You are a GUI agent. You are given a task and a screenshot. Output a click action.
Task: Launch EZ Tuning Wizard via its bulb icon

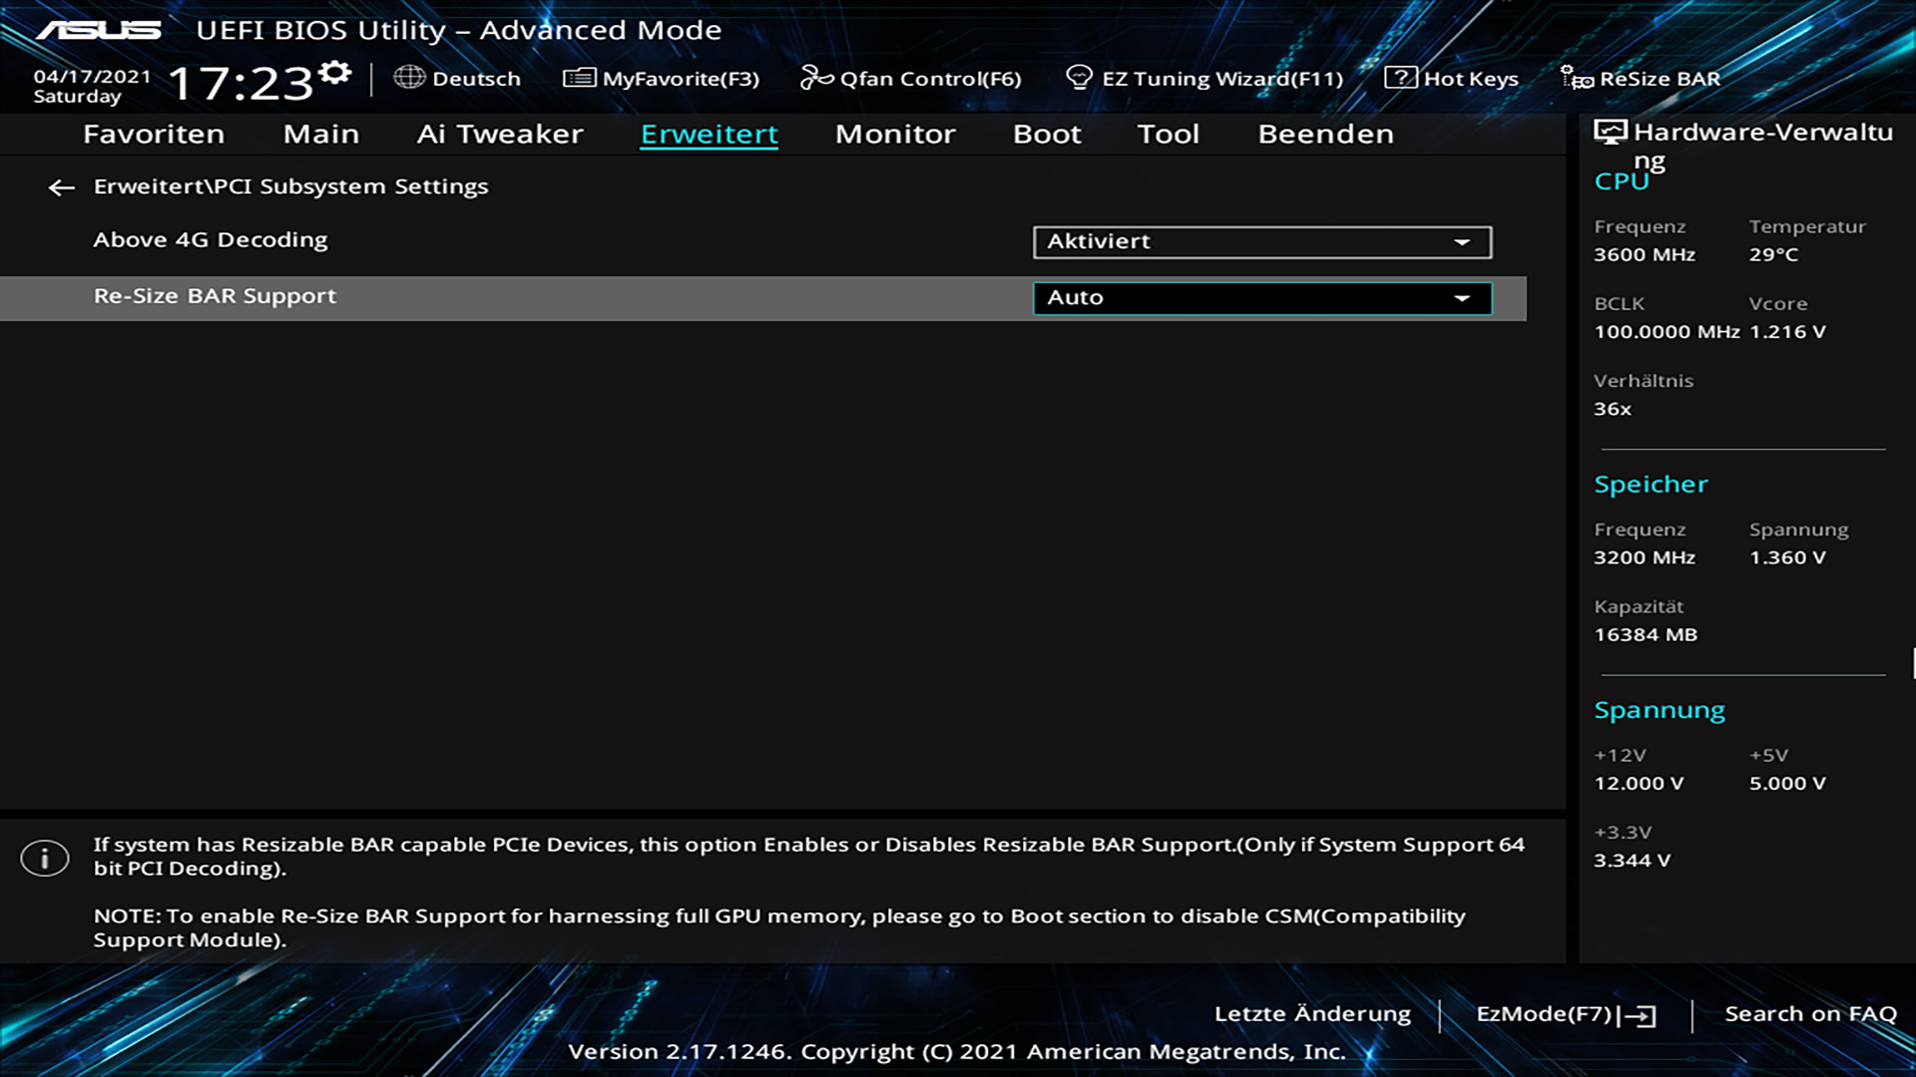1079,78
